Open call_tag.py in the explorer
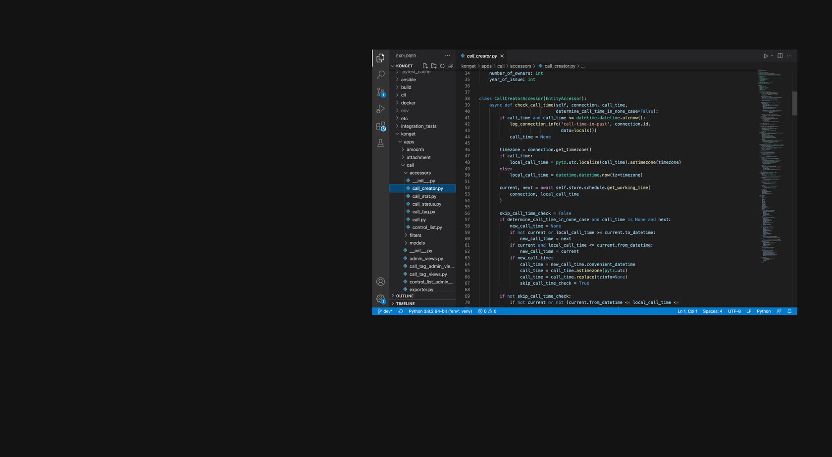This screenshot has width=832, height=457. coord(423,212)
